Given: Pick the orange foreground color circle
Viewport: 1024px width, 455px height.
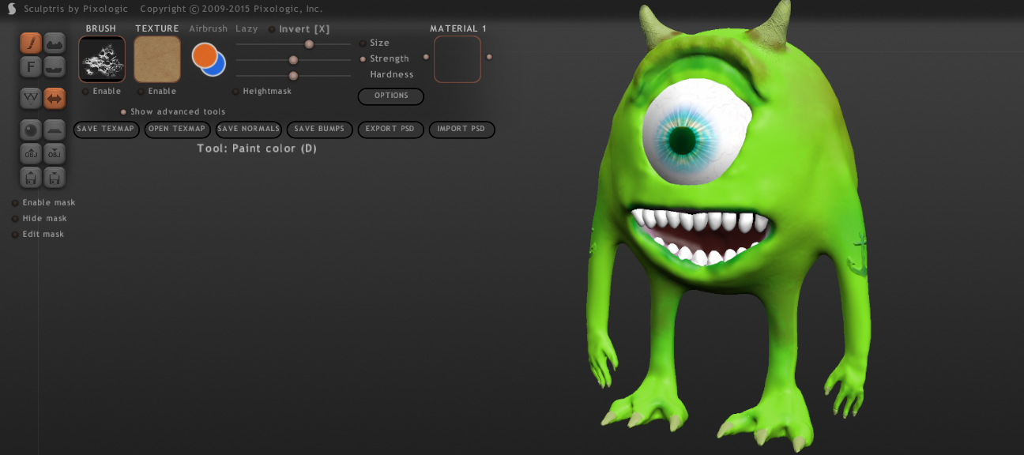Looking at the screenshot, I should tap(205, 55).
